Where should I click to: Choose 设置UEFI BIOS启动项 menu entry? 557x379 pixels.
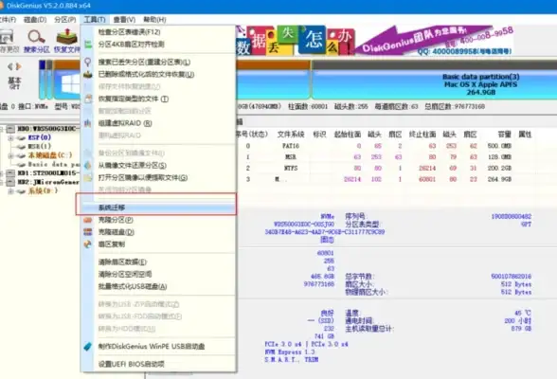click(158, 364)
